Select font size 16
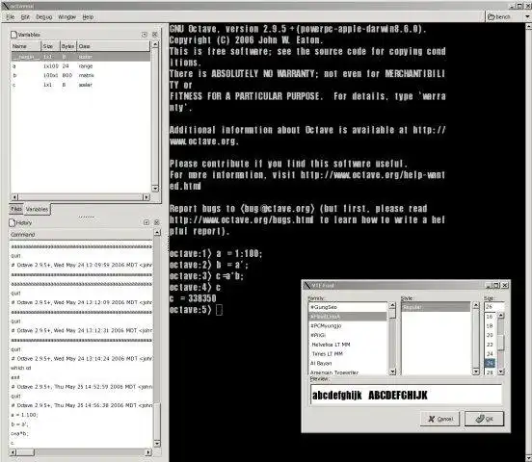Screen dimensions: 532x462 click(x=490, y=317)
